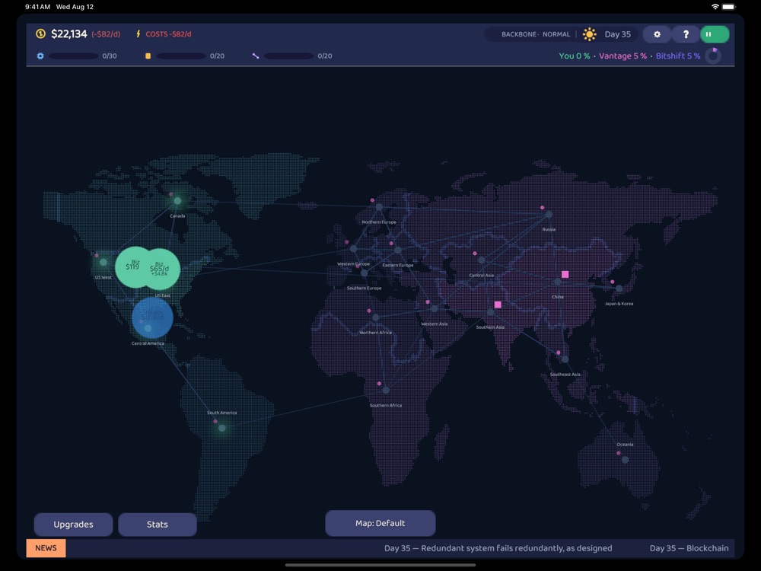Image resolution: width=761 pixels, height=571 pixels.
Task: Select the Southeast Asia network node
Action: click(565, 359)
